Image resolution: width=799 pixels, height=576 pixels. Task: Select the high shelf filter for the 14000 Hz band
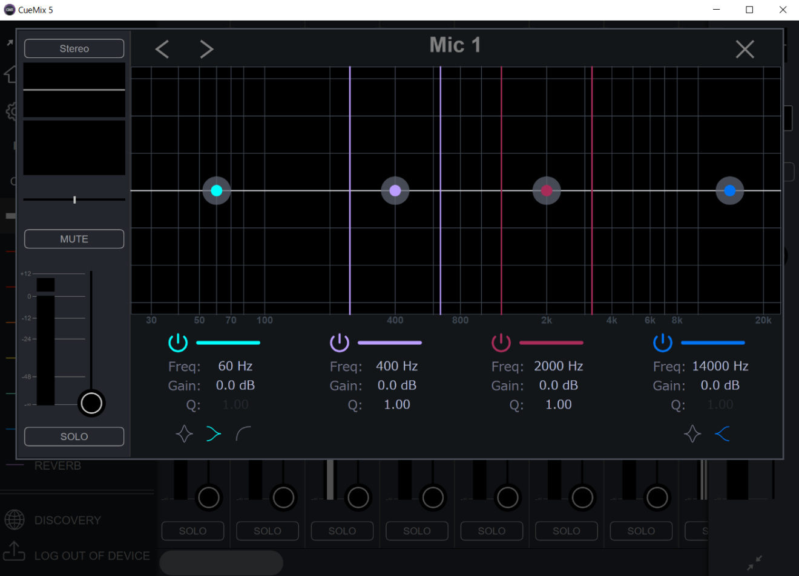click(723, 433)
